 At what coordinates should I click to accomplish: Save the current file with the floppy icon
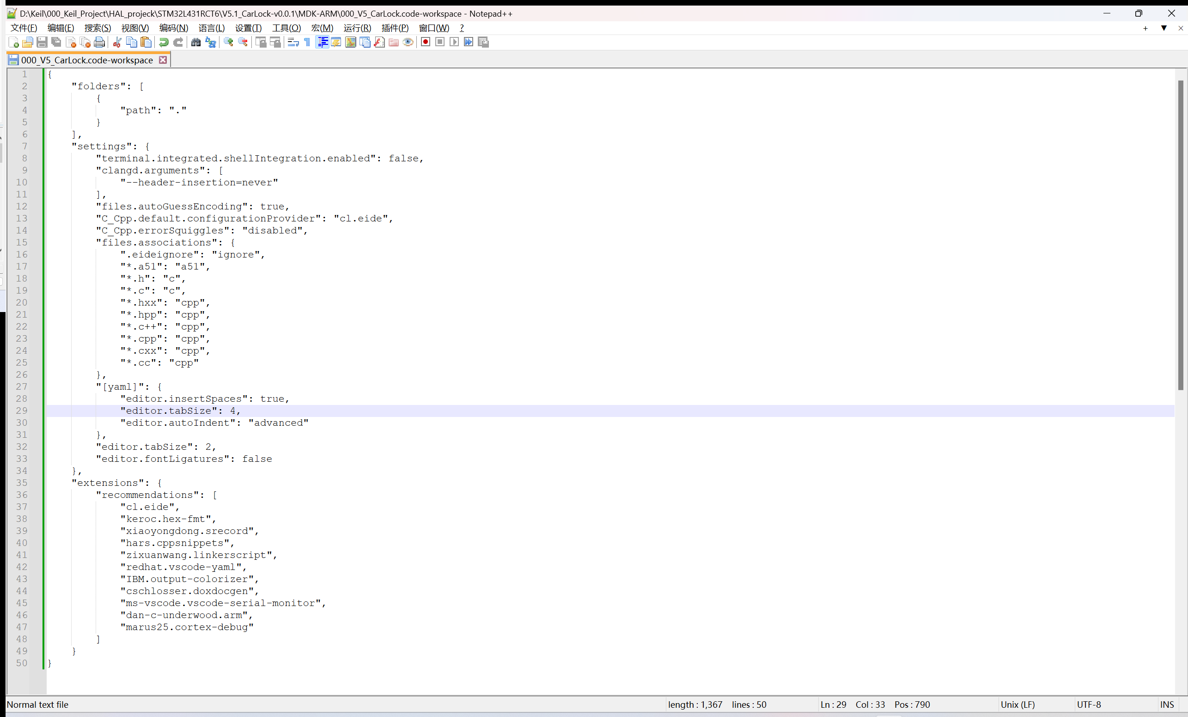42,43
